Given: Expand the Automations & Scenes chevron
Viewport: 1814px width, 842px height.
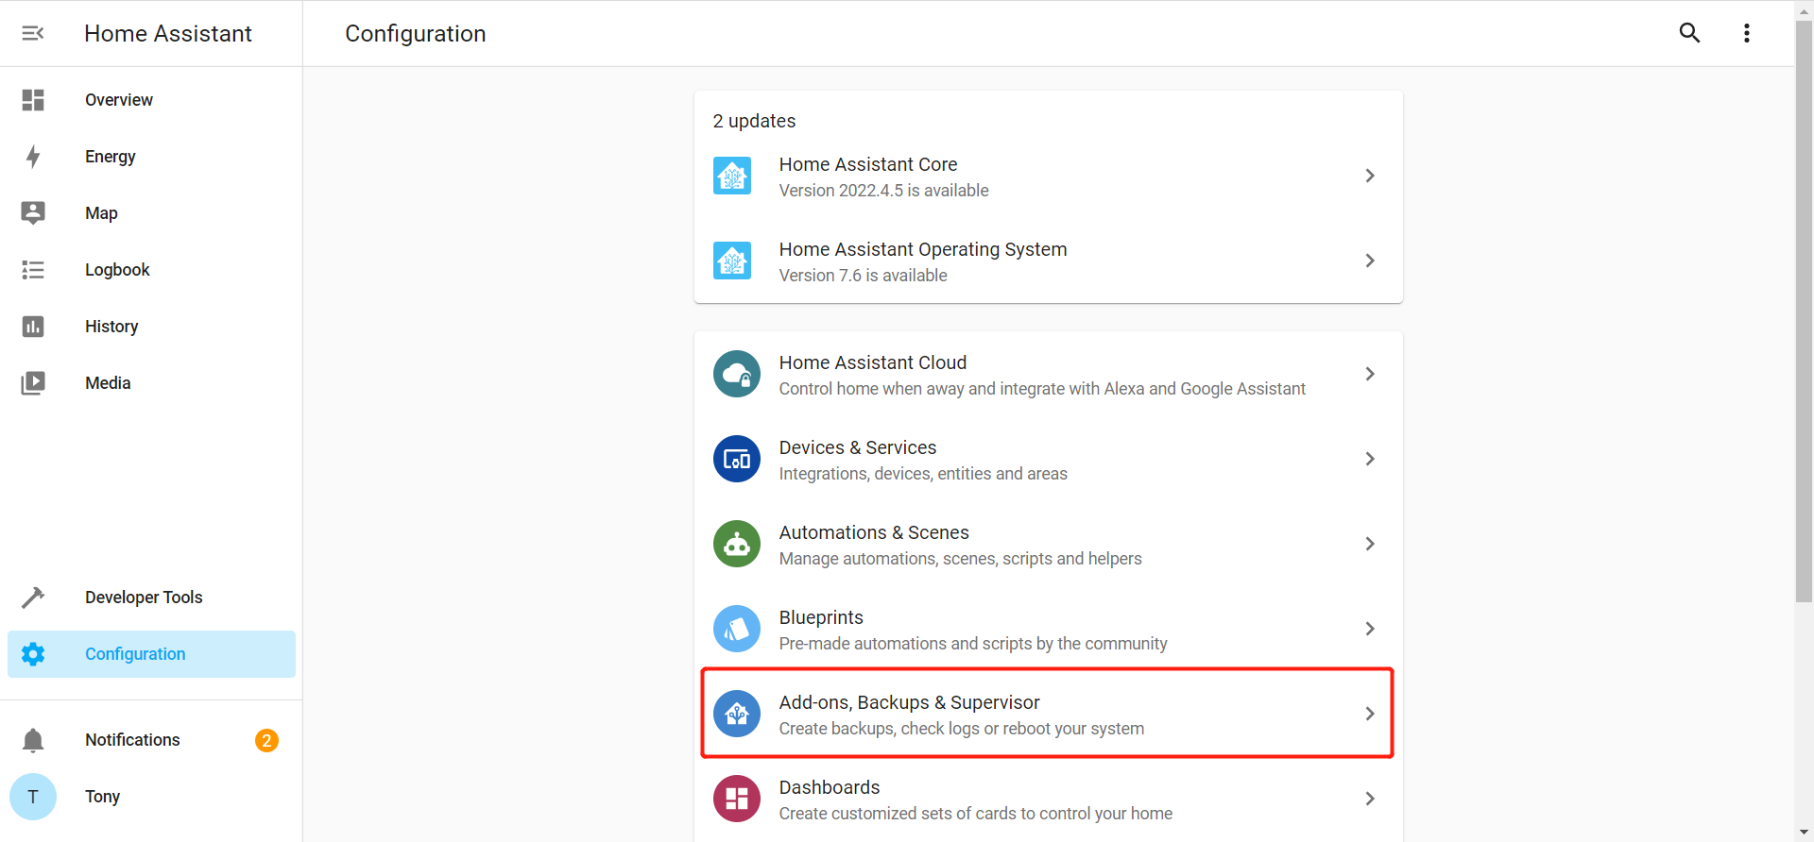Looking at the screenshot, I should click(x=1370, y=544).
